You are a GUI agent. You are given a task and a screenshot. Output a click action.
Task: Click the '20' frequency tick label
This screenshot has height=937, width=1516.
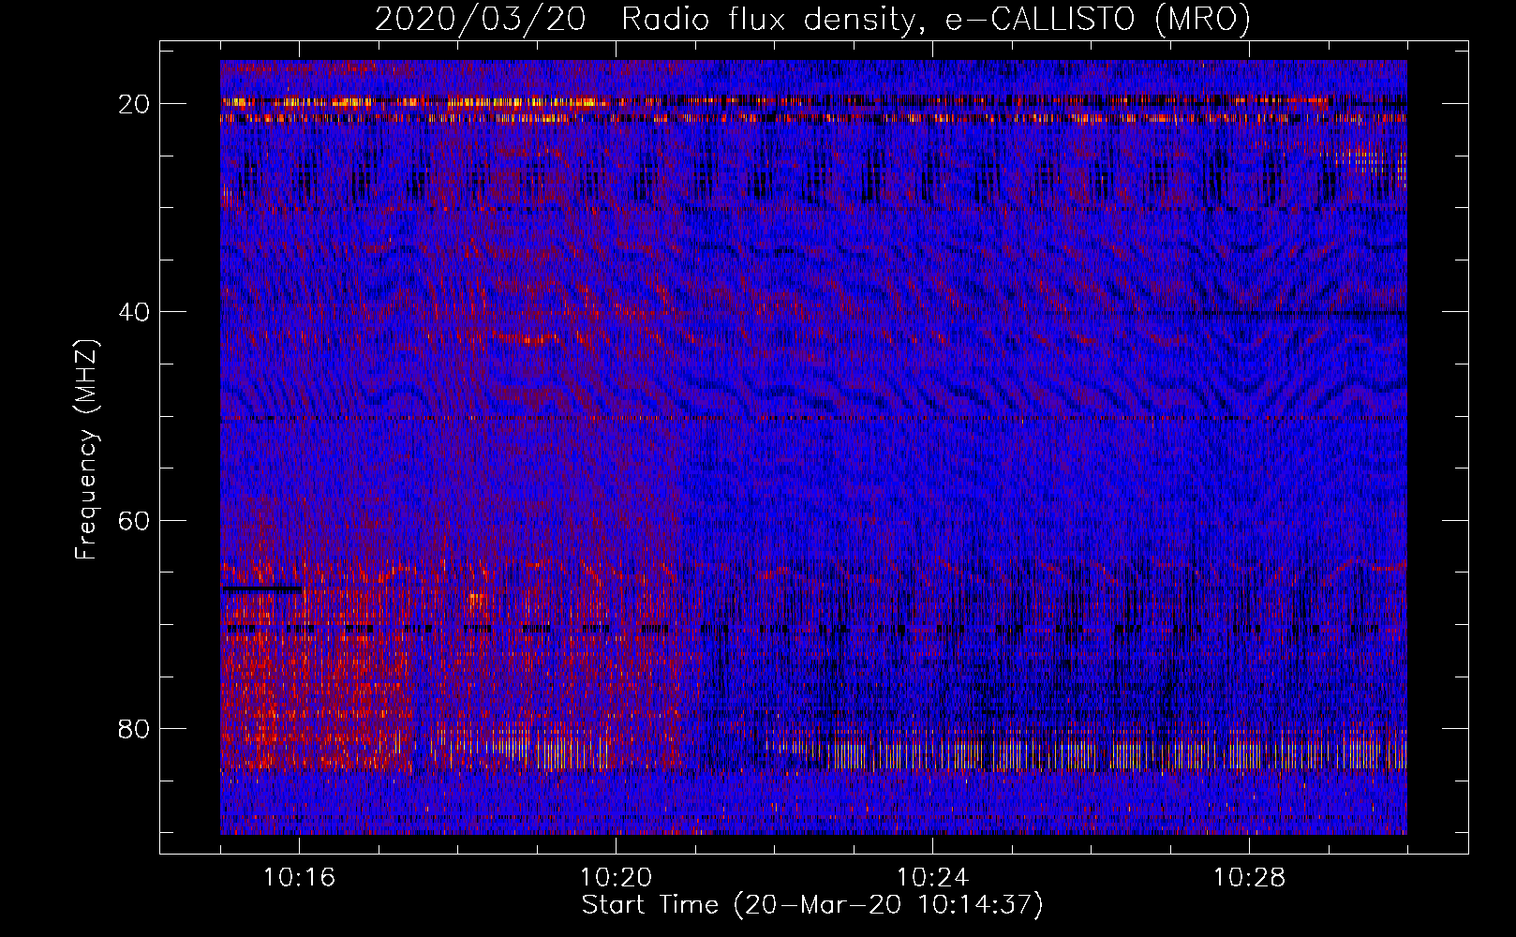[x=135, y=104]
